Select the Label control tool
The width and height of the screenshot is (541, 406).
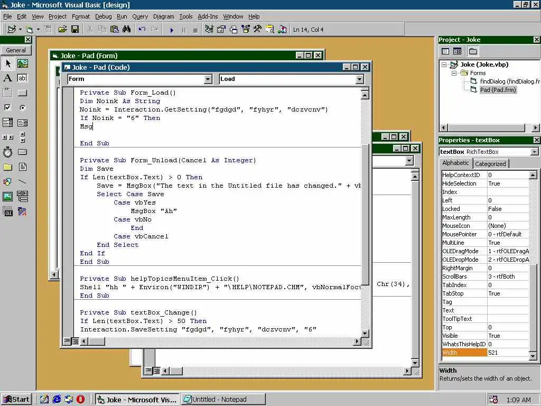7,78
